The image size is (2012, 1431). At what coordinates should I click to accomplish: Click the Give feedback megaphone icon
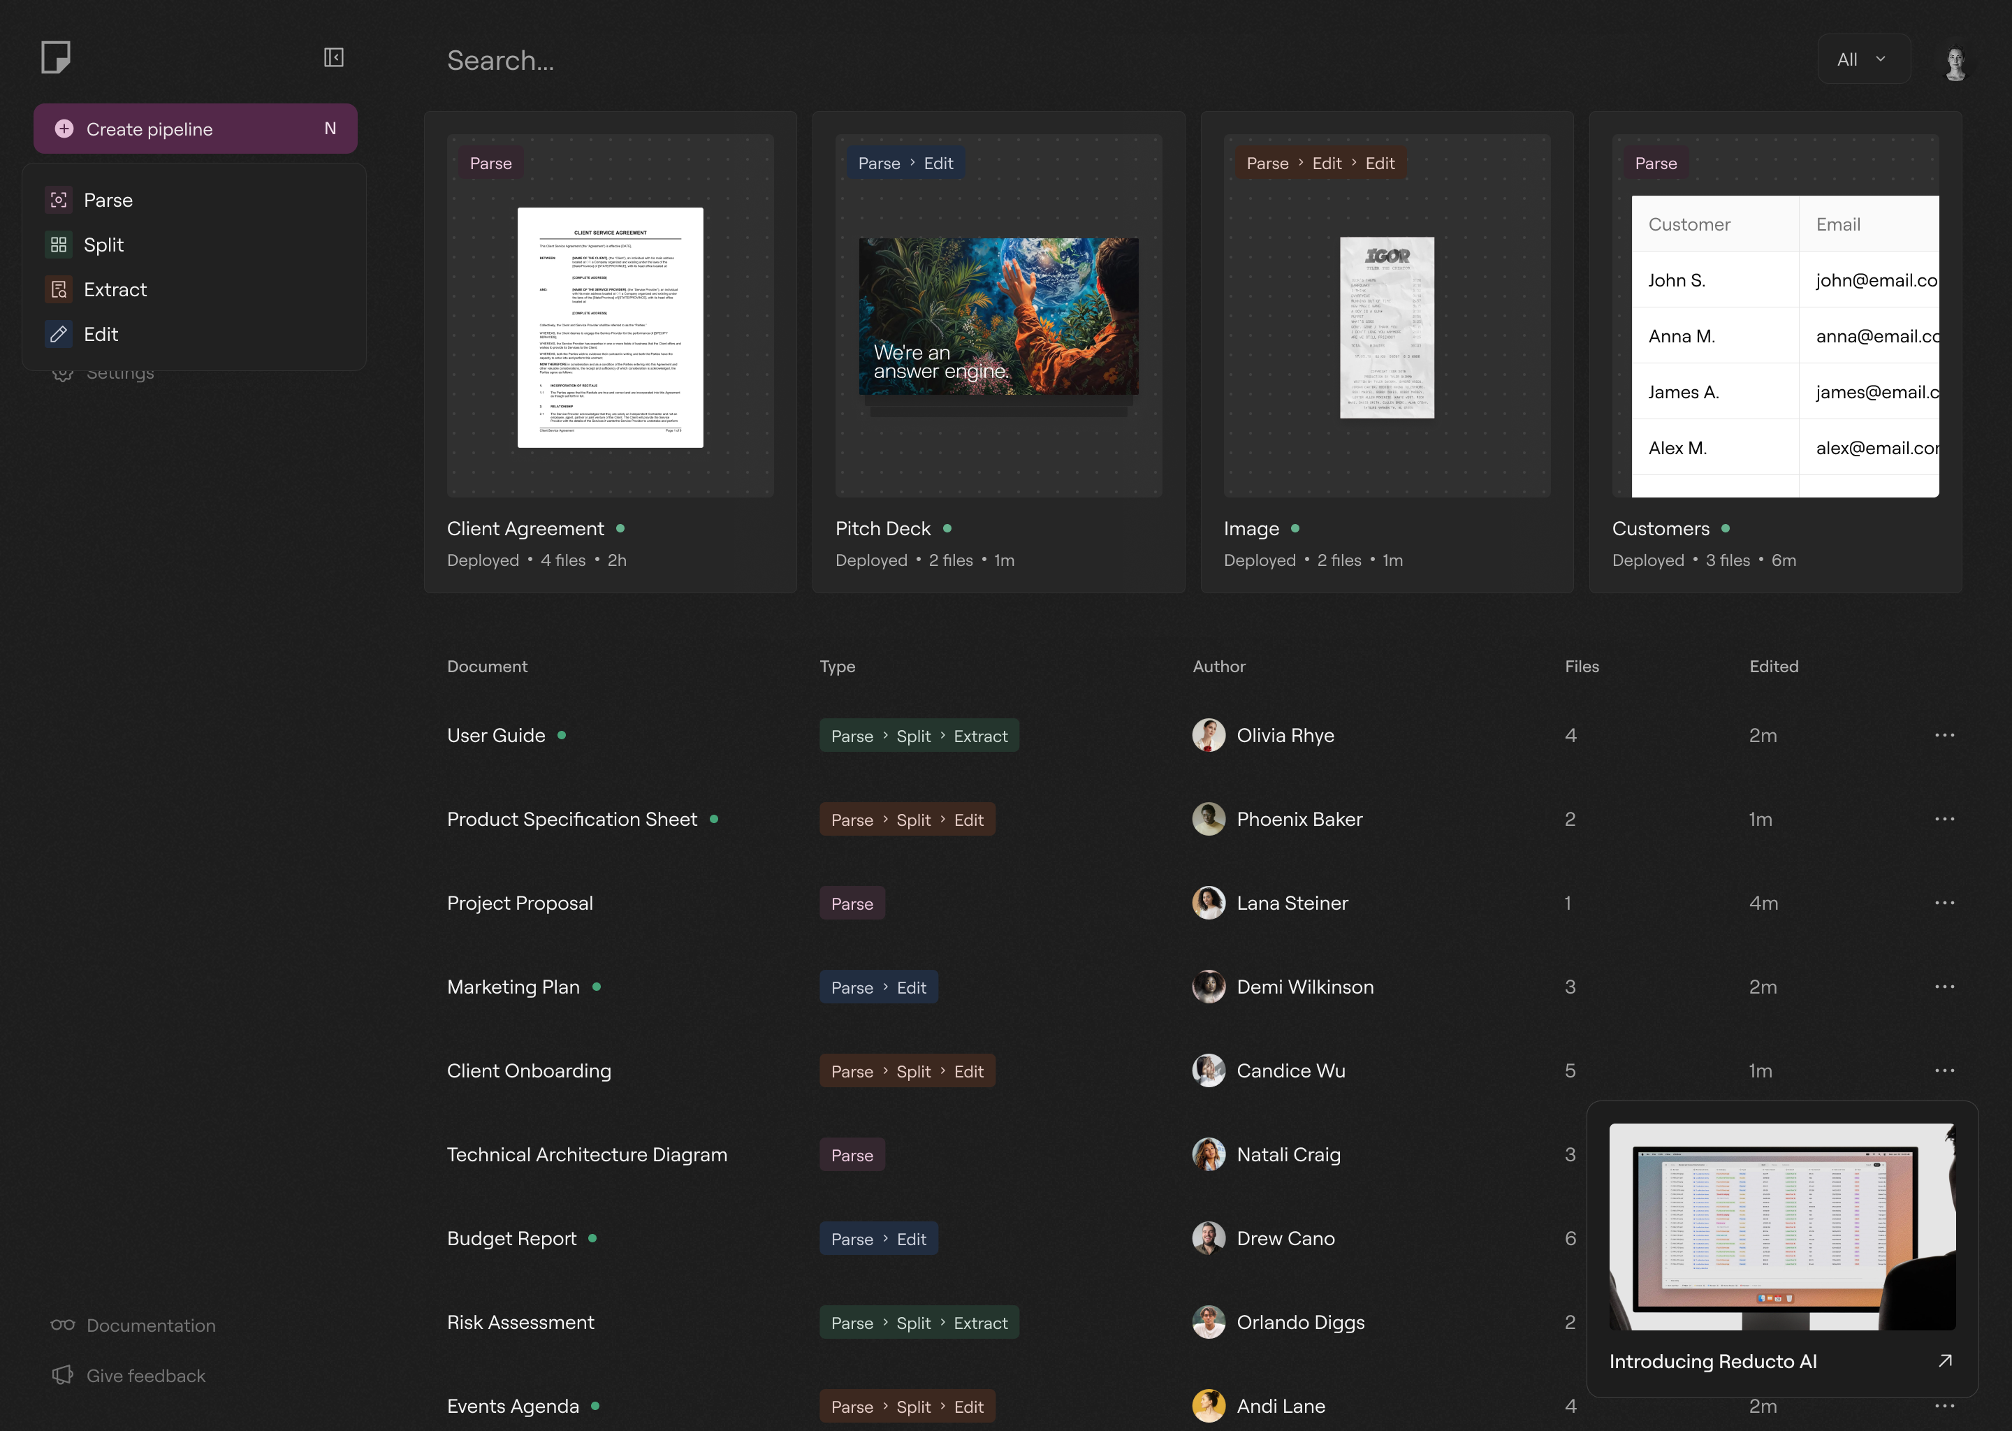click(63, 1376)
